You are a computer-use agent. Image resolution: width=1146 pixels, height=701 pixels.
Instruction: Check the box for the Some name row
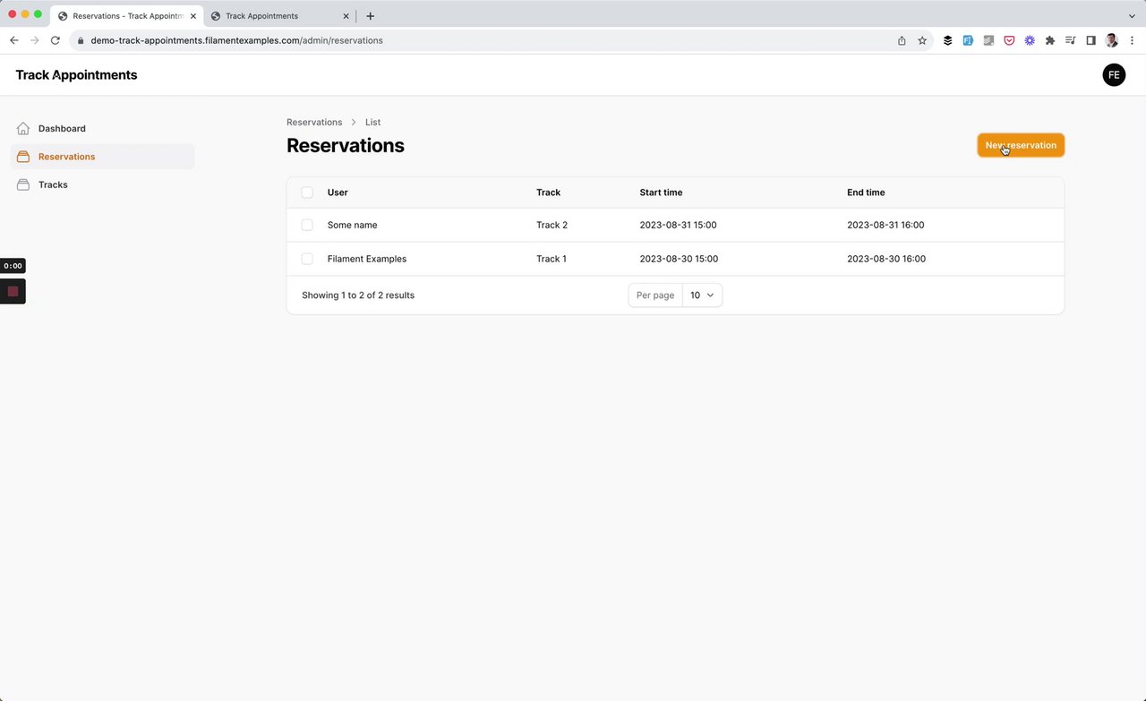click(x=307, y=225)
